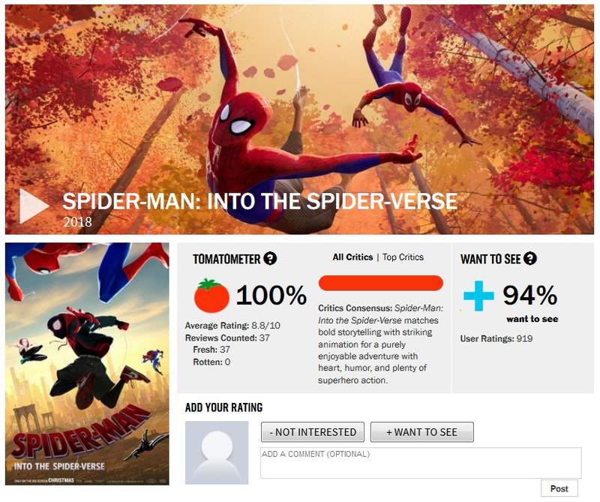Image resolution: width=600 pixels, height=502 pixels.
Task: Click the Post button
Action: click(559, 488)
